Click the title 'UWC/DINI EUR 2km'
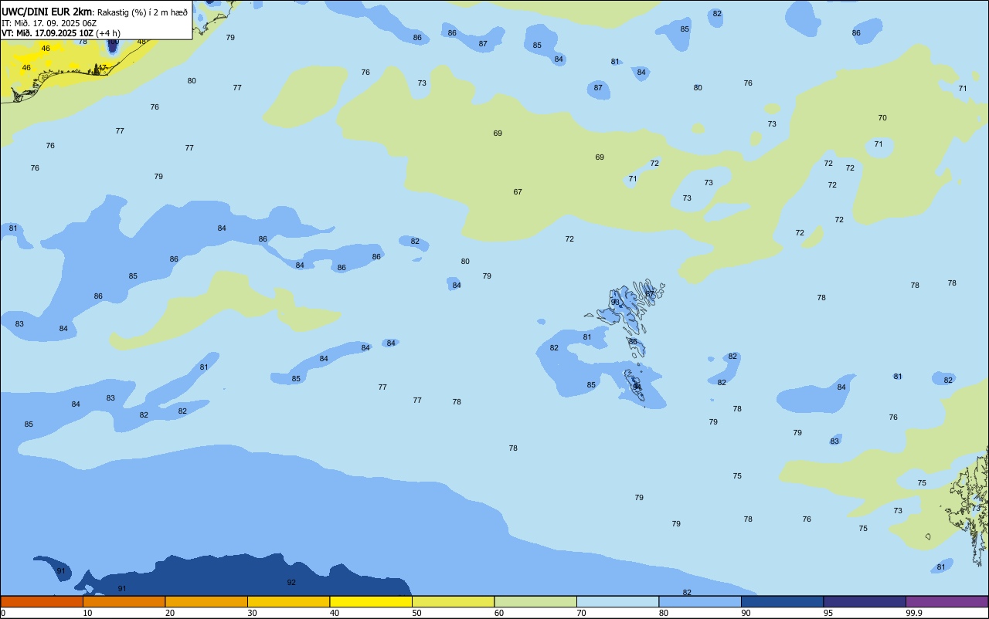Image resolution: width=989 pixels, height=619 pixels. (47, 12)
